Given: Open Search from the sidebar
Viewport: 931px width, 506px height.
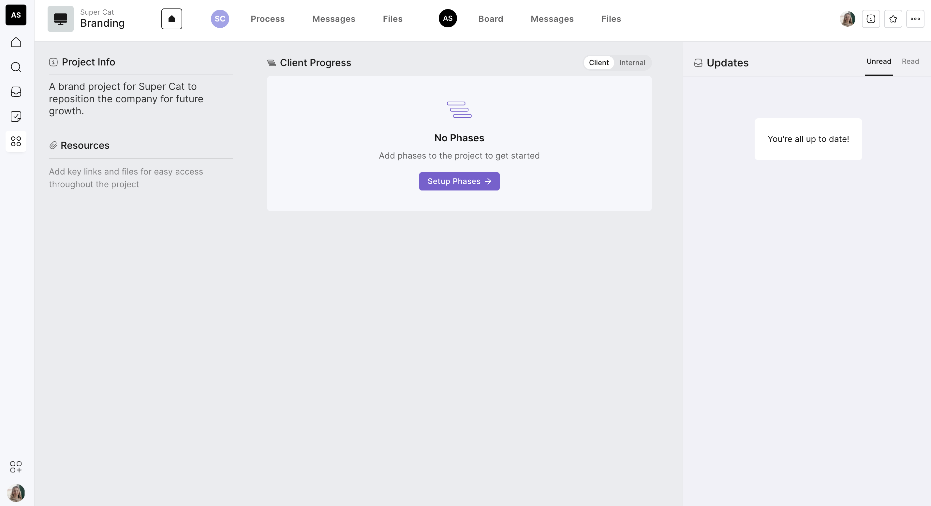Looking at the screenshot, I should pos(16,67).
